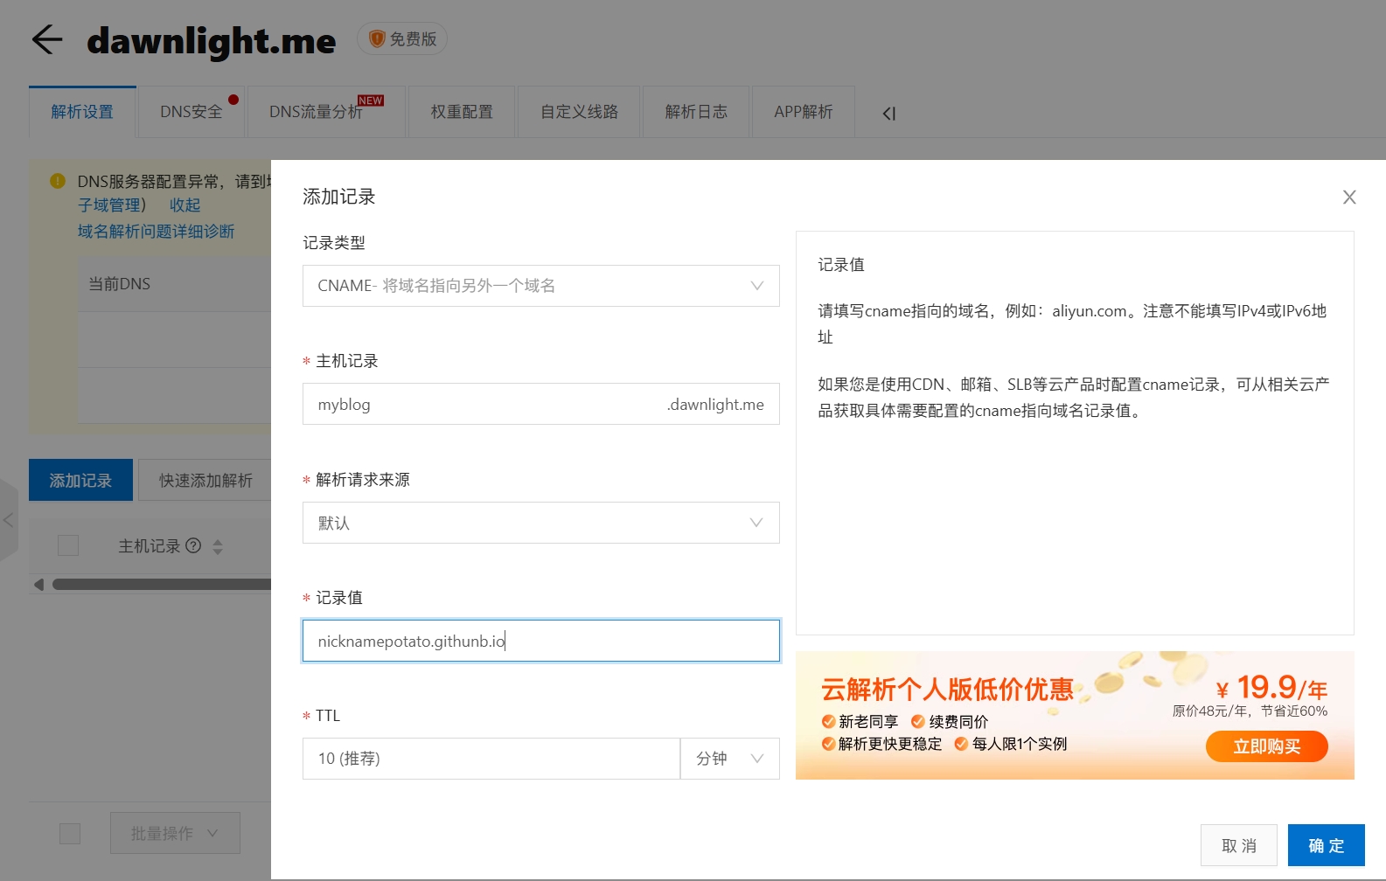Open the 记录类型 CNAME dropdown

pyautogui.click(x=540, y=286)
